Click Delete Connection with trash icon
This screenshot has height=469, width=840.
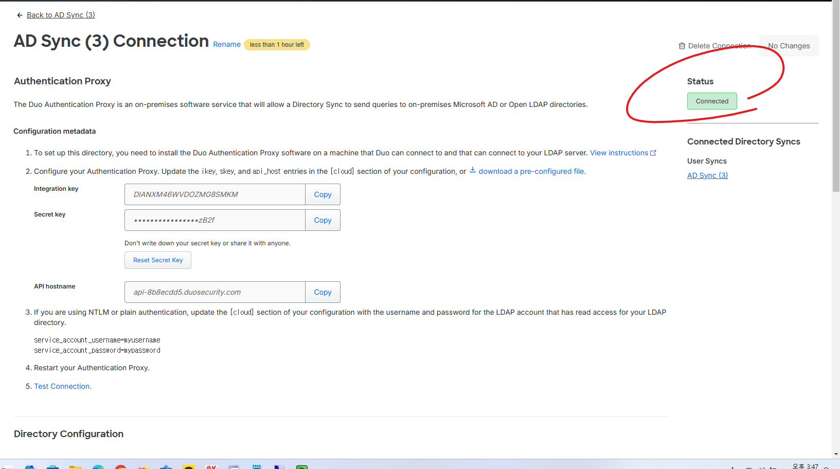coord(714,46)
